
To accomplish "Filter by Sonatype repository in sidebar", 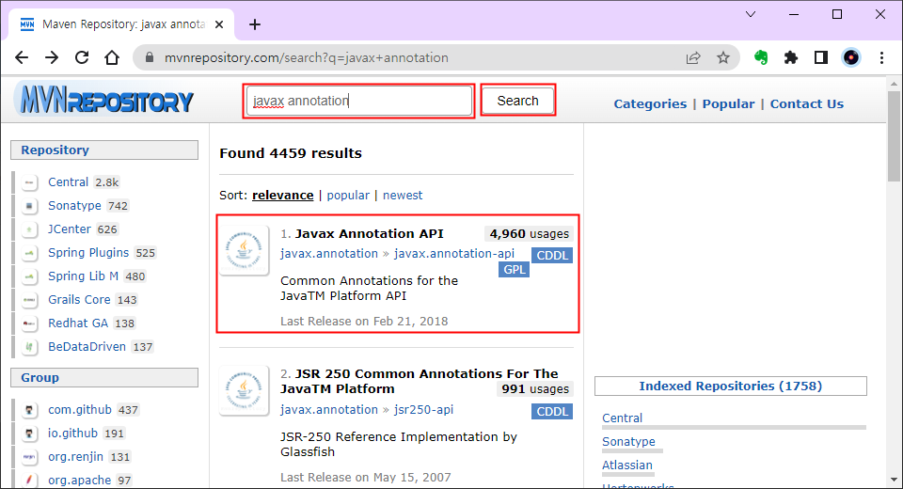I will (74, 206).
